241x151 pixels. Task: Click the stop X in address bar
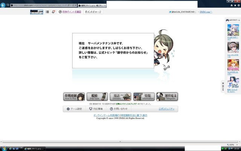pos(75,5)
